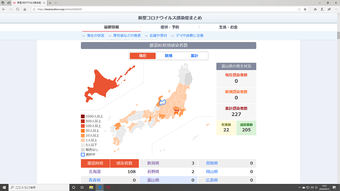Click the 1000人以上 legend color swatch
The image size is (340, 191).
(83, 116)
